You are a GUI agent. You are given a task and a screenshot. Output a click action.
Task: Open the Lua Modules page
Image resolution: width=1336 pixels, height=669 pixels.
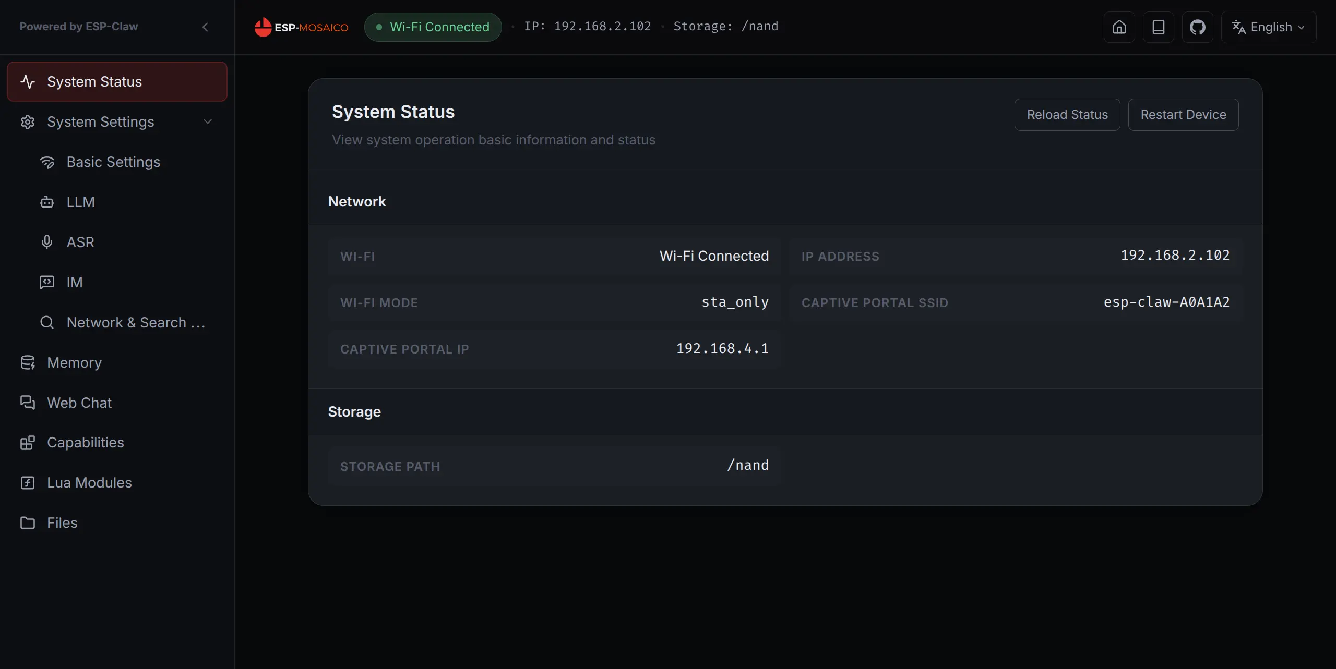117,483
